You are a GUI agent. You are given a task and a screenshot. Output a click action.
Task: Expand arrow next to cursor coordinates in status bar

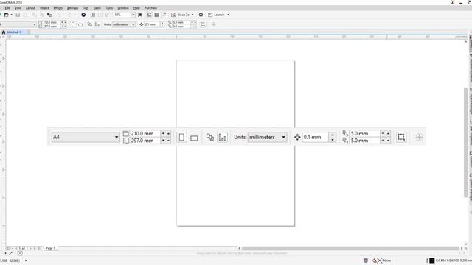click(26, 261)
